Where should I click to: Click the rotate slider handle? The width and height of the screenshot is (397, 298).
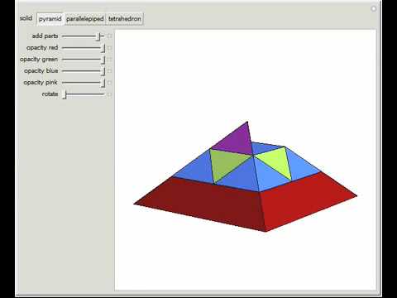[65, 94]
